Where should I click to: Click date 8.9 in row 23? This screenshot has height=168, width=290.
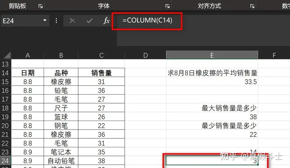coord(27,152)
